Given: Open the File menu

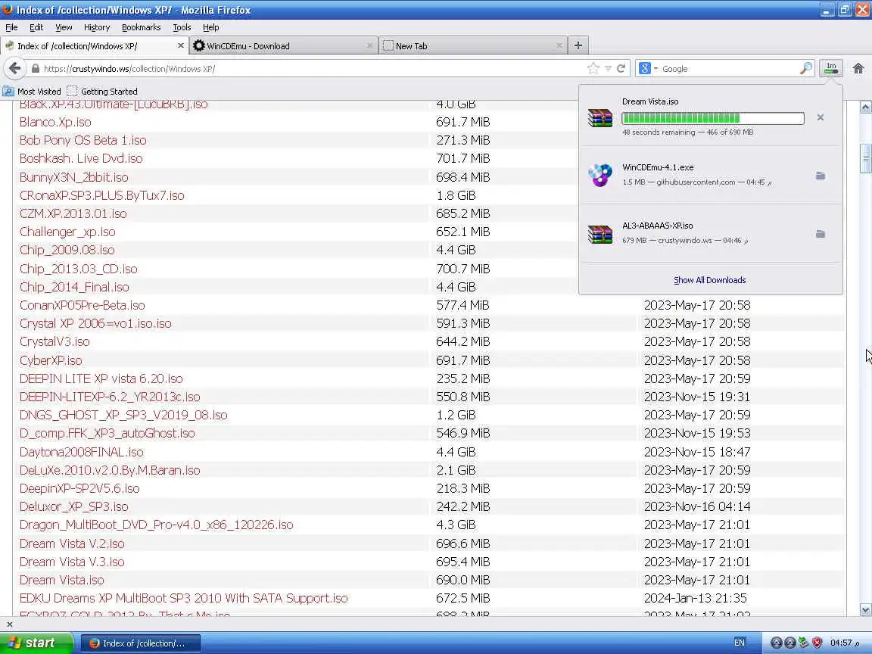Looking at the screenshot, I should (11, 27).
